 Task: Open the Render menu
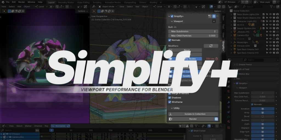[x=21, y=2]
